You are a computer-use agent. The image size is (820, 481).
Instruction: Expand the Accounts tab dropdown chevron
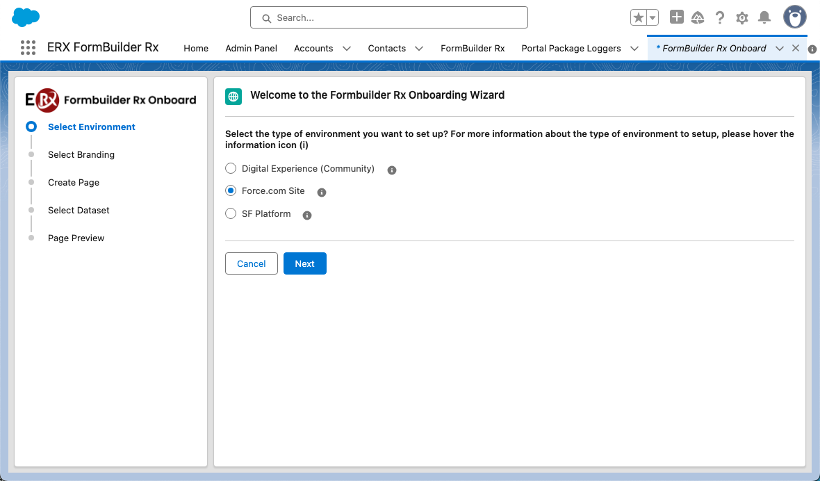(347, 49)
